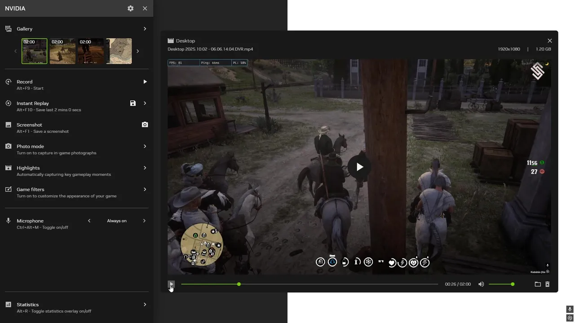Switch microphone mode to previous option
Screen dimensions: 575x323
coord(89,221)
